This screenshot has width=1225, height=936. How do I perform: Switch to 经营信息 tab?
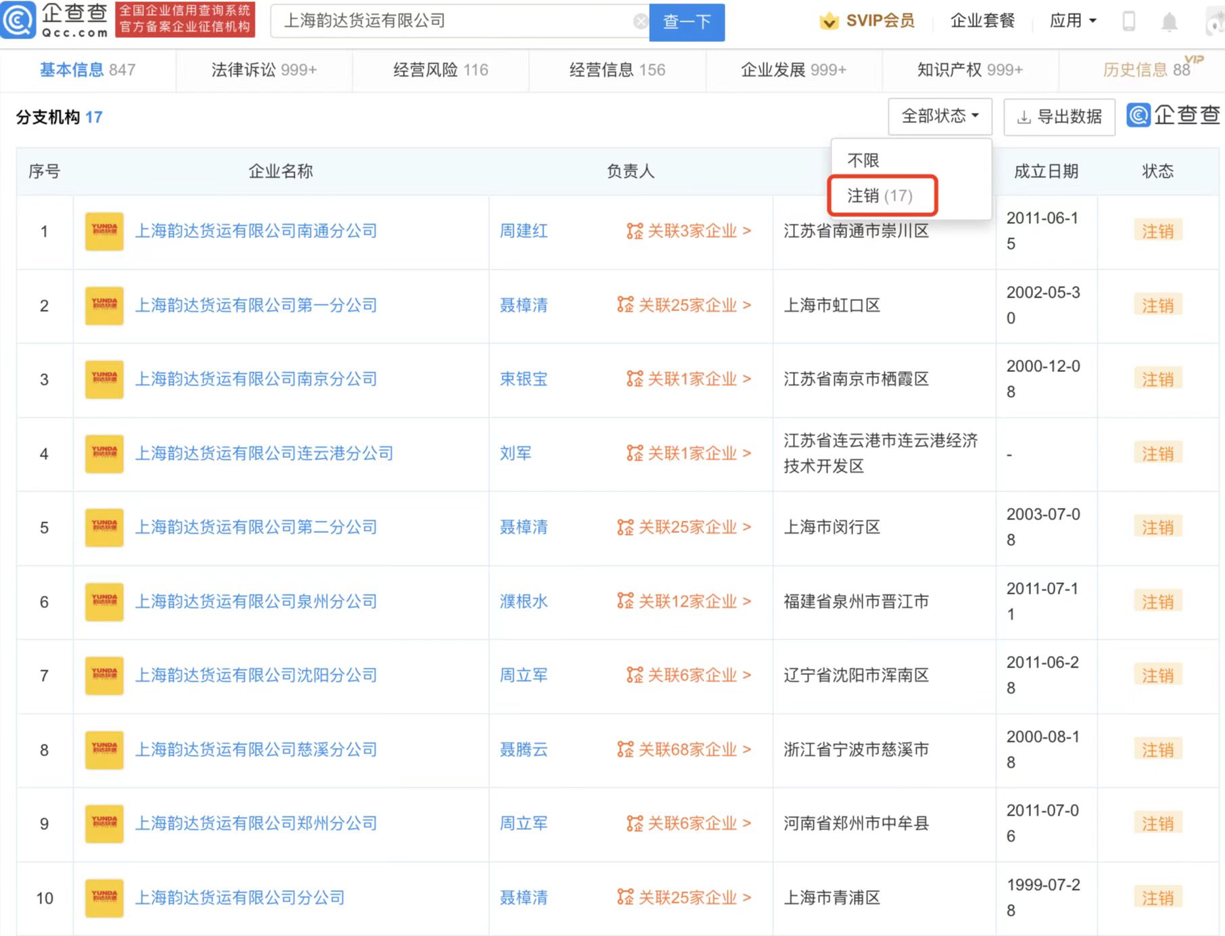click(617, 70)
